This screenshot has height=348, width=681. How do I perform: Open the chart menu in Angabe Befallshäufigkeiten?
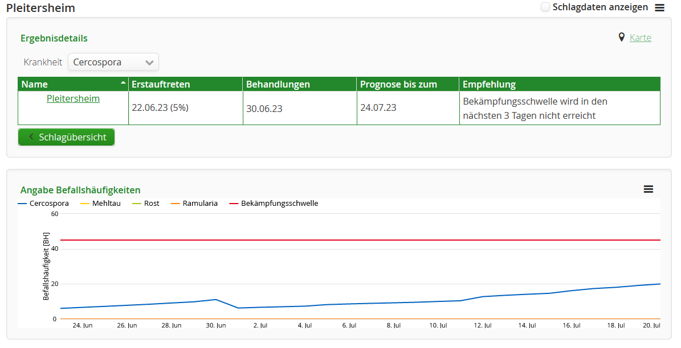[649, 189]
